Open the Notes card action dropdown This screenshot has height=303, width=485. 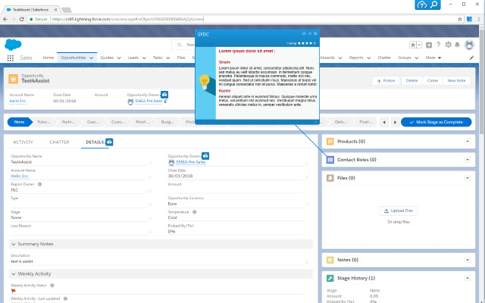coord(468,260)
